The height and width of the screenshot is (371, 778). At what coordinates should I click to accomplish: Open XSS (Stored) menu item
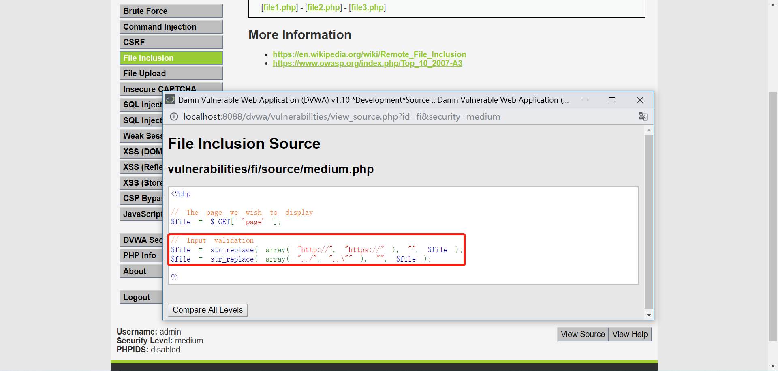141,183
